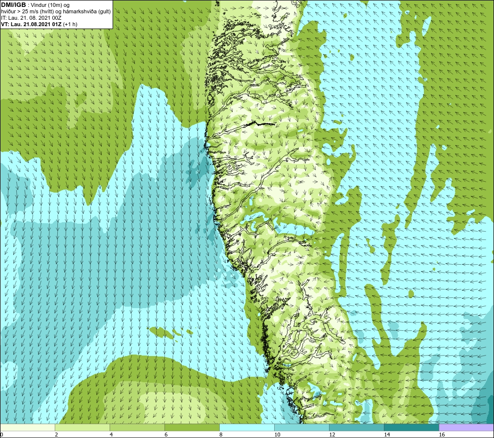Click the 'VT: Lau. 21.08.2021 01Z' line
The height and width of the screenshot is (438, 494).
[x=32, y=24]
